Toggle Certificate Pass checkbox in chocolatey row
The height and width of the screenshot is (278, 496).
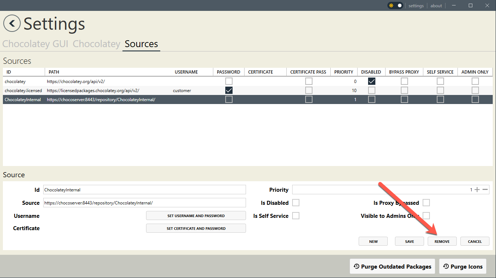coord(309,82)
